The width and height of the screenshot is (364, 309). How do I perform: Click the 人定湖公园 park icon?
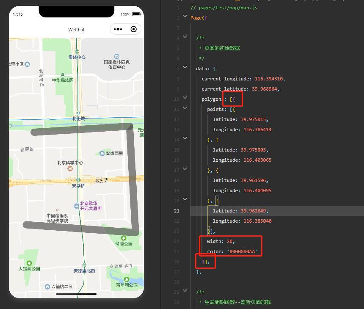click(29, 263)
